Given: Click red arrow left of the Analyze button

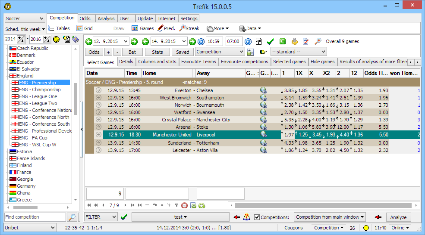Looking at the screenshot, I should [378, 217].
